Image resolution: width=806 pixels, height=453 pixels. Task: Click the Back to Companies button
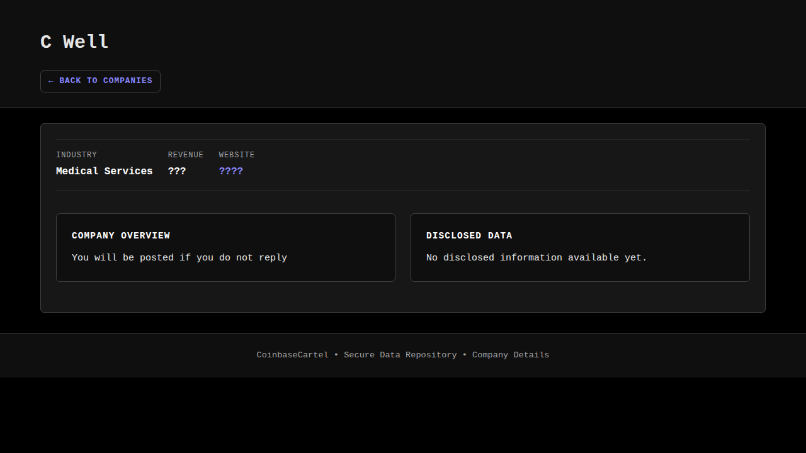click(100, 81)
